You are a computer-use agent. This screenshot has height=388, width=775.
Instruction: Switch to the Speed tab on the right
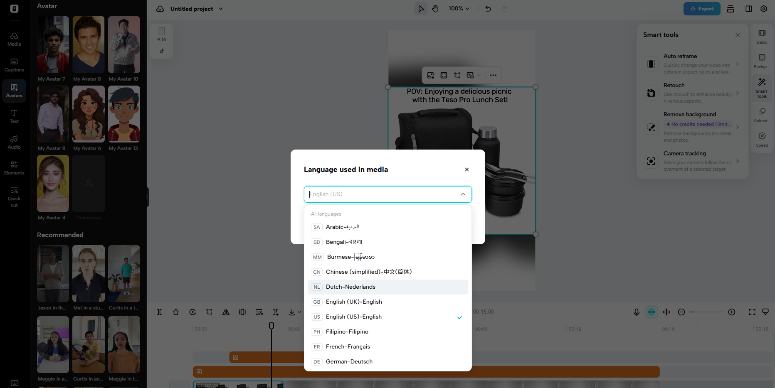tap(762, 140)
